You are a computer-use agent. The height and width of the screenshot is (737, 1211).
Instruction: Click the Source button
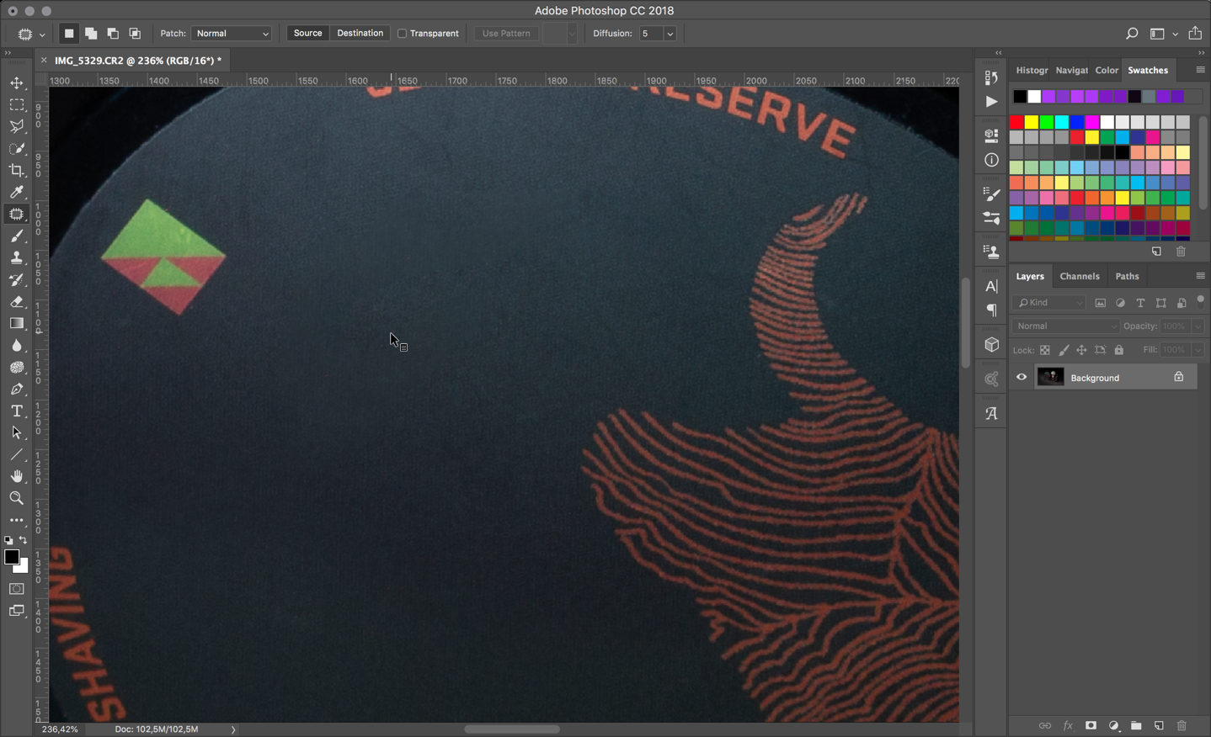(x=307, y=34)
